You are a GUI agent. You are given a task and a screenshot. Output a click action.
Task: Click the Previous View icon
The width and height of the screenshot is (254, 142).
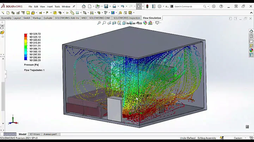click(x=109, y=23)
